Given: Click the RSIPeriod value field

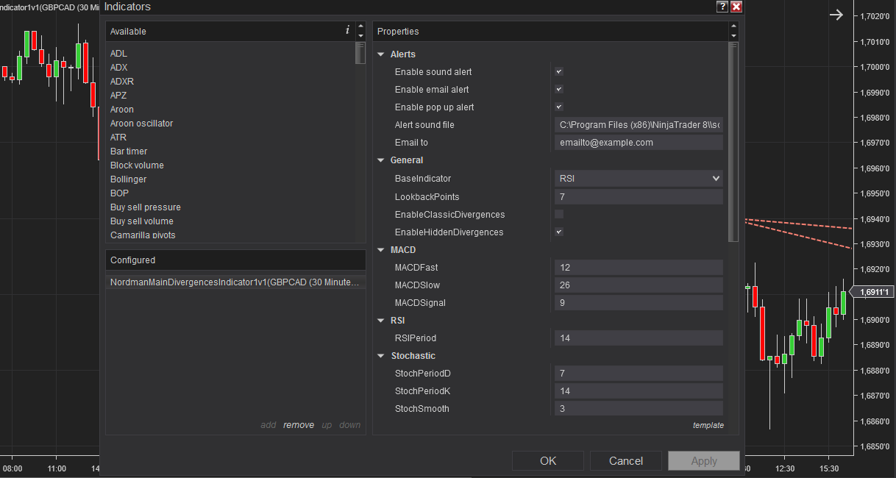Looking at the screenshot, I should [x=639, y=338].
